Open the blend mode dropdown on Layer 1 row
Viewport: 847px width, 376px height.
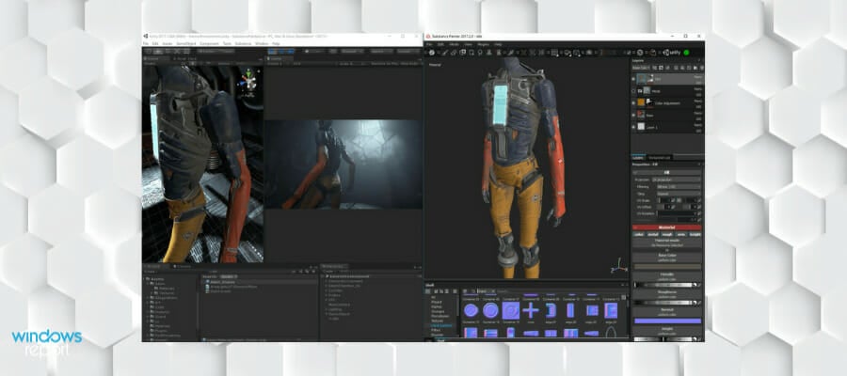(698, 125)
